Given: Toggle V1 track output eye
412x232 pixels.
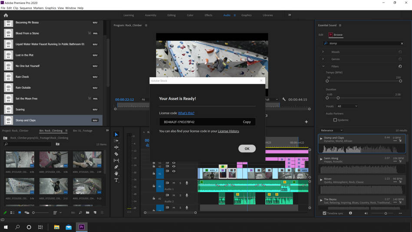Looking at the screenshot, I should (x=174, y=171).
